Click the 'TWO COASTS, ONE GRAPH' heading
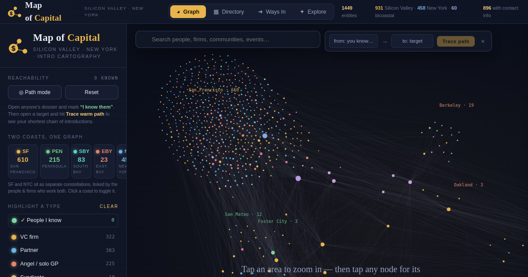The image size is (528, 277). click(45, 137)
